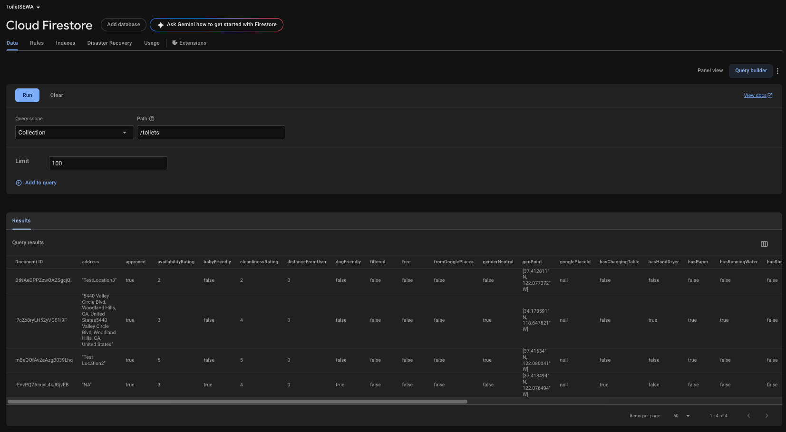Click the filtered column header

click(378, 262)
